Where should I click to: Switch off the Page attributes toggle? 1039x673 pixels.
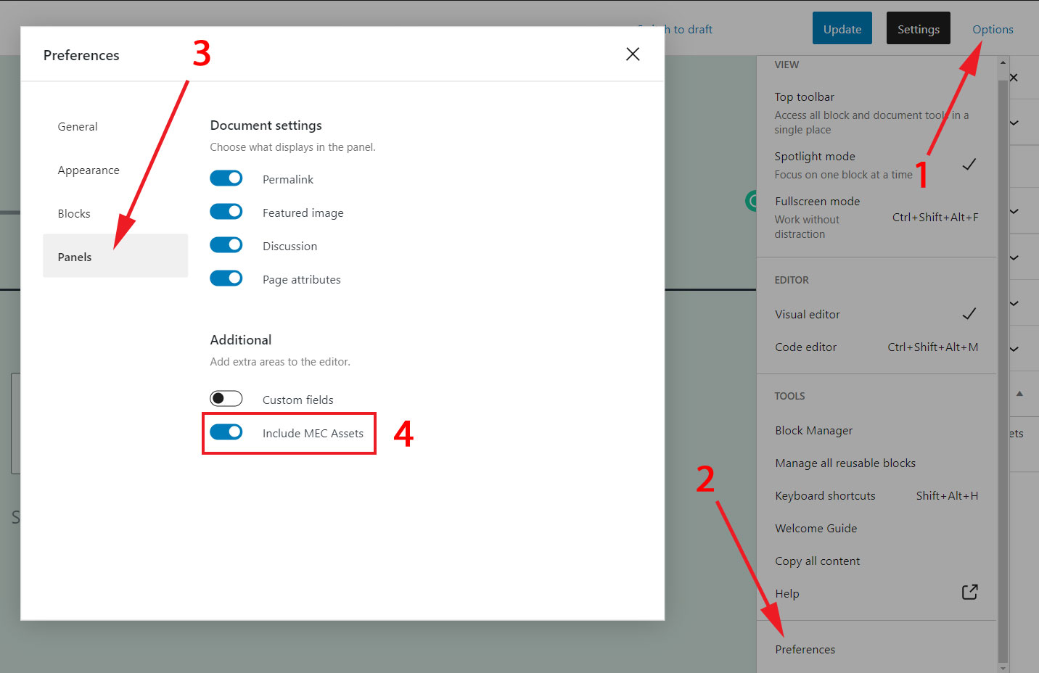coord(226,278)
